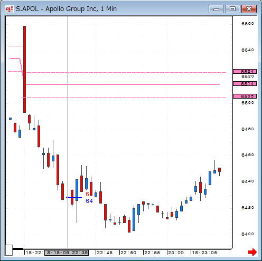Image resolution: width=262 pixels, height=261 pixels.
Task: Click the white square box at bottom left
Action: (9, 250)
